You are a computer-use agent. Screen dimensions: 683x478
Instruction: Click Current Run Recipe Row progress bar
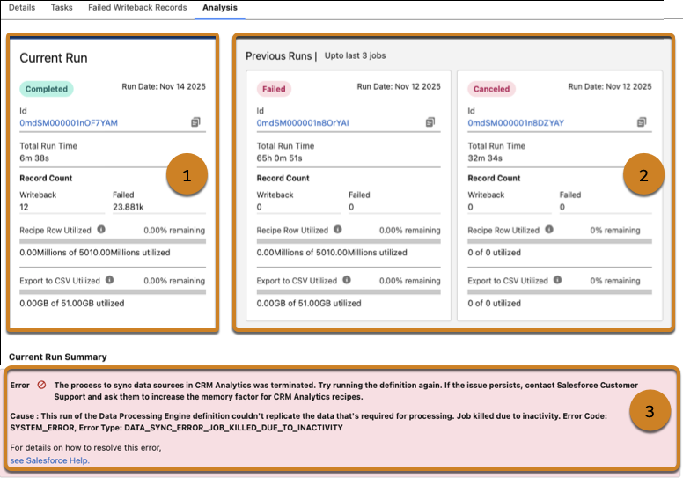[113, 241]
